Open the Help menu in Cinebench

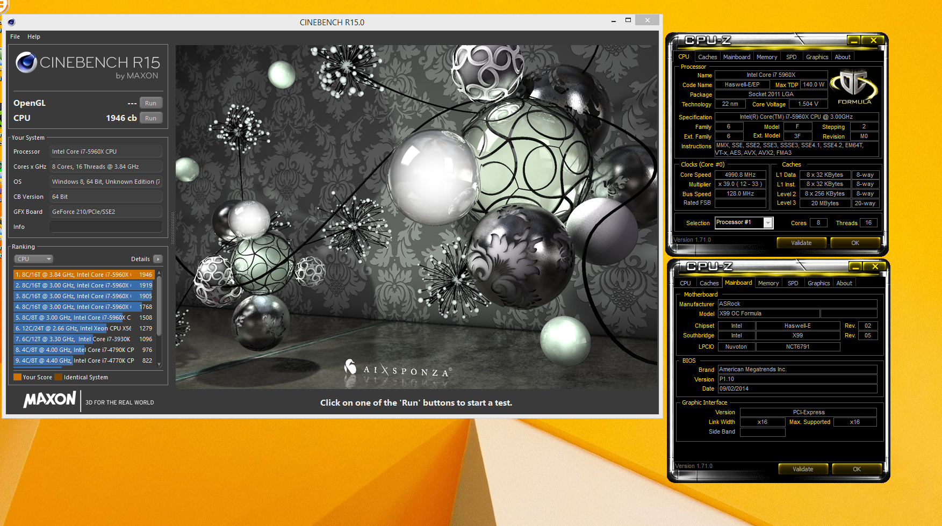[x=34, y=37]
